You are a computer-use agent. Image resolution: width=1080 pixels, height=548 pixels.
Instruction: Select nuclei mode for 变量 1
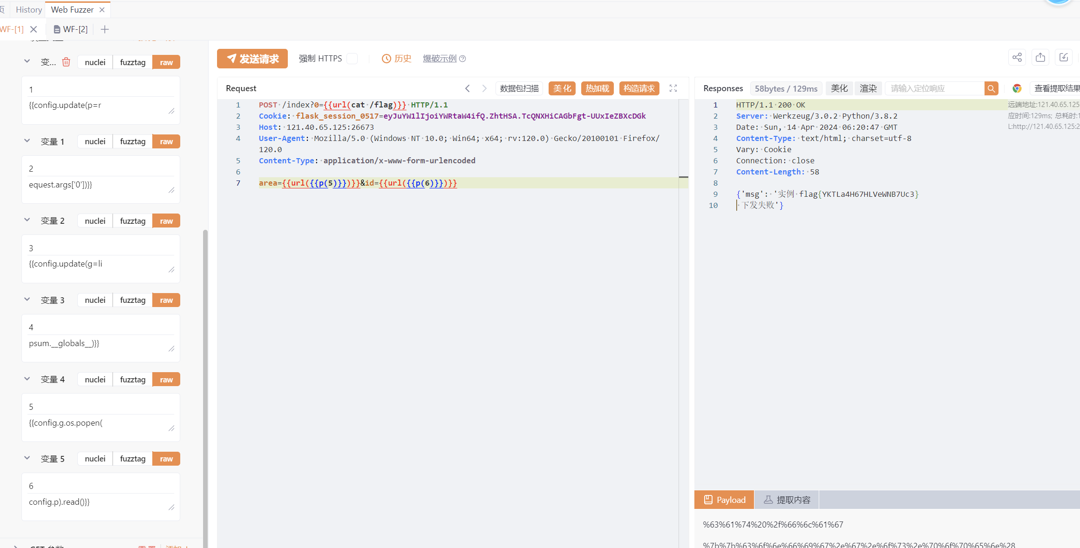click(x=95, y=141)
